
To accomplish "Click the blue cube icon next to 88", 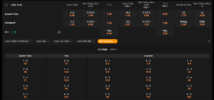I will (16, 32).
